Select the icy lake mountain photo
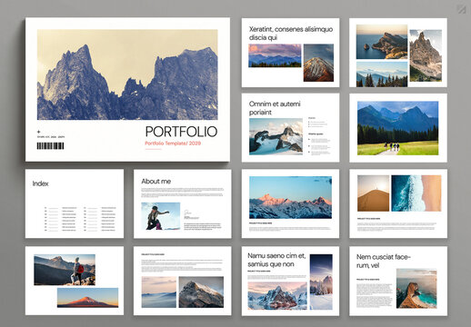The image size is (471, 327). coord(277,296)
